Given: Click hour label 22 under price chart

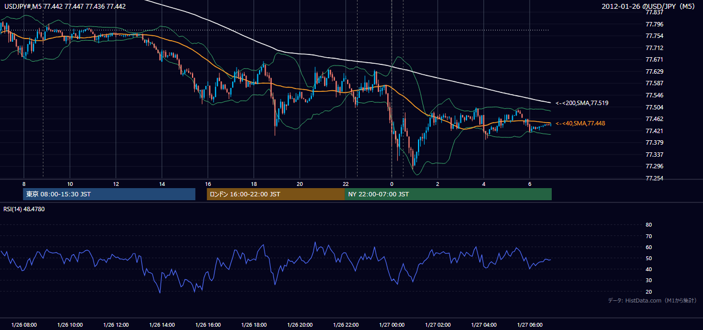Looking at the screenshot, I should (346, 184).
